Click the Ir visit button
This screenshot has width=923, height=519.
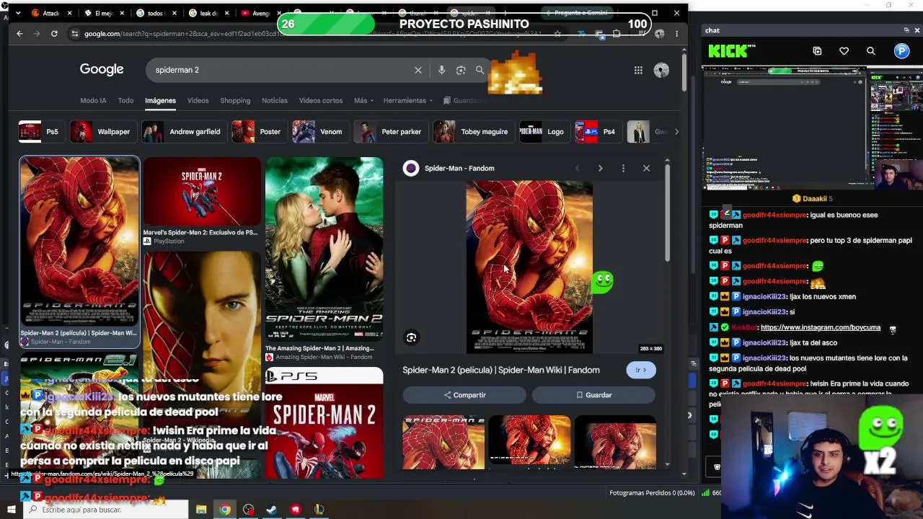pos(641,370)
